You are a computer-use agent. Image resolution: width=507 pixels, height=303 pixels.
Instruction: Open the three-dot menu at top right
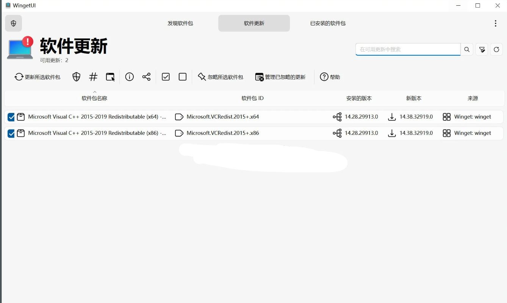[495, 23]
